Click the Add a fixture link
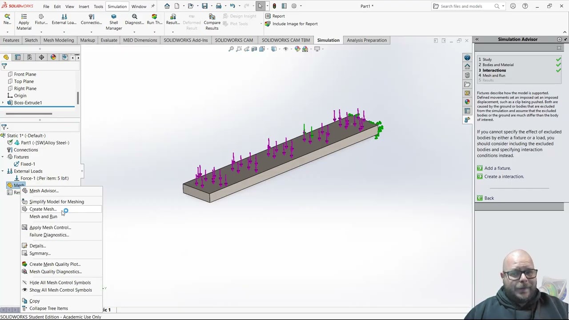This screenshot has height=320, width=569. point(497,168)
